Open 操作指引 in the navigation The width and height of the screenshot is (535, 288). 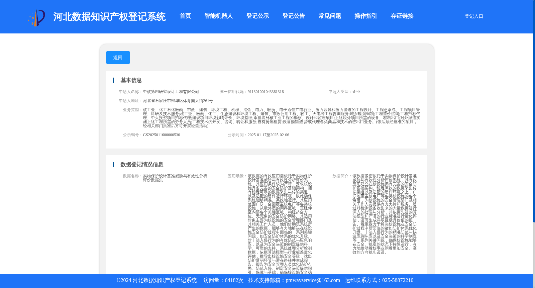click(366, 16)
